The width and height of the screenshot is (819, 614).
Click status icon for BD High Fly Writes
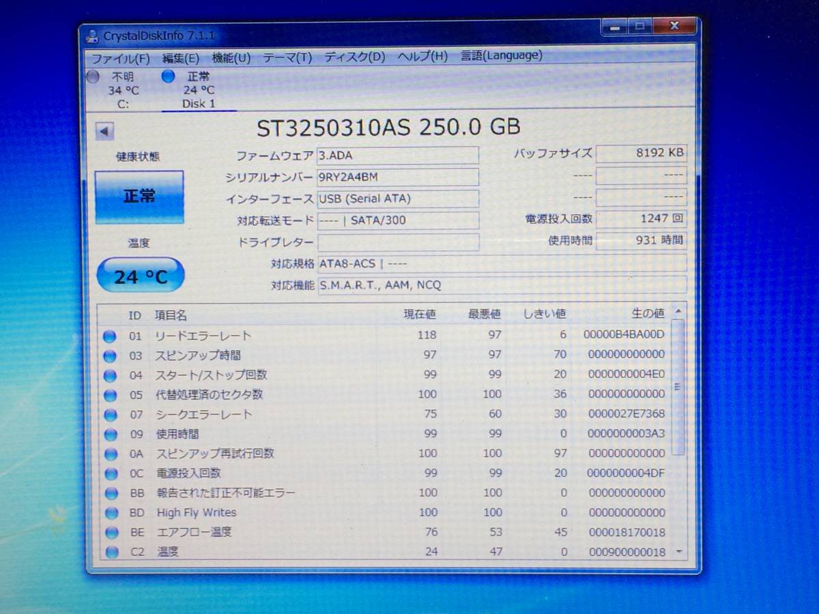pyautogui.click(x=111, y=513)
